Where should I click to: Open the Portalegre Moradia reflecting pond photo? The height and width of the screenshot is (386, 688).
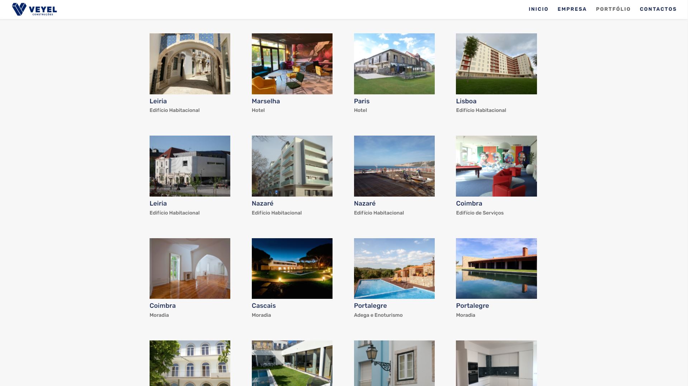pos(496,268)
